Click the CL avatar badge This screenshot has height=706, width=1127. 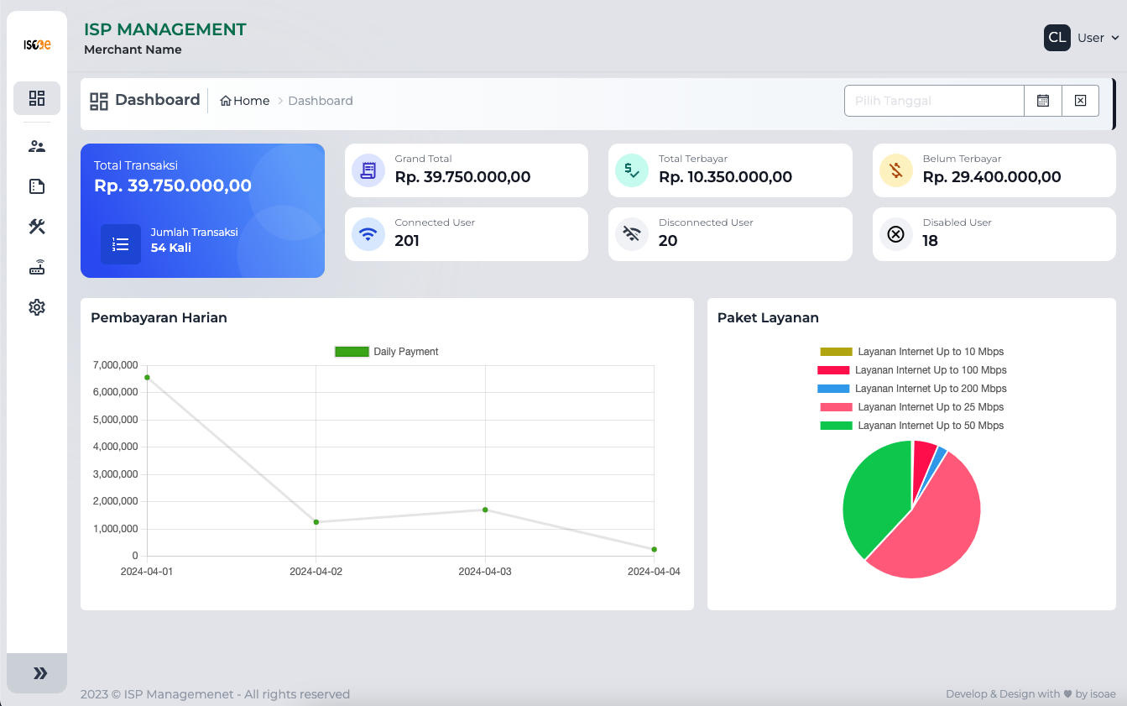click(x=1057, y=38)
